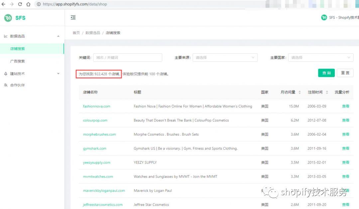Click the browser address bar URL
The height and width of the screenshot is (209, 359).
click(x=75, y=4)
